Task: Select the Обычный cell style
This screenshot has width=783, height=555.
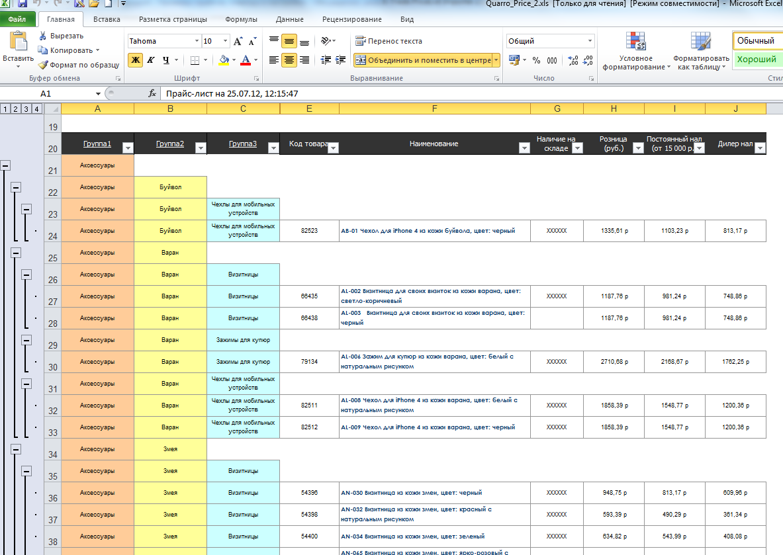Action: tap(756, 41)
